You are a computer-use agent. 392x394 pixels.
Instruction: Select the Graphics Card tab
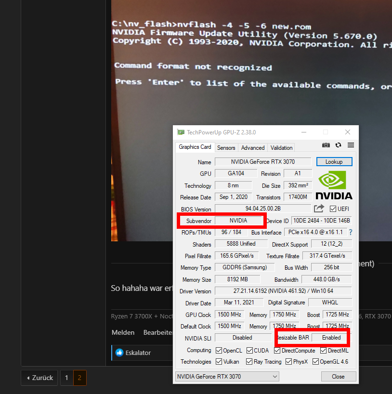pyautogui.click(x=195, y=147)
